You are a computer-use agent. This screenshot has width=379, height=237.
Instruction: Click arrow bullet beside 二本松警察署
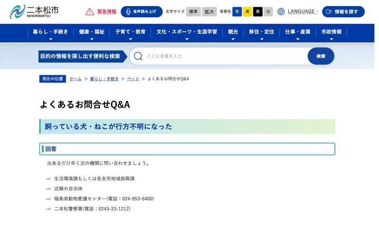[x=48, y=209]
